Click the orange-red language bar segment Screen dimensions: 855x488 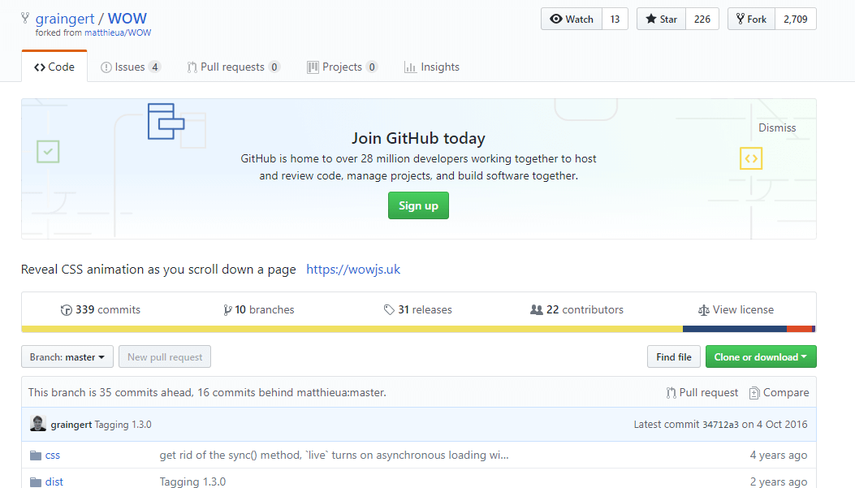coord(800,329)
